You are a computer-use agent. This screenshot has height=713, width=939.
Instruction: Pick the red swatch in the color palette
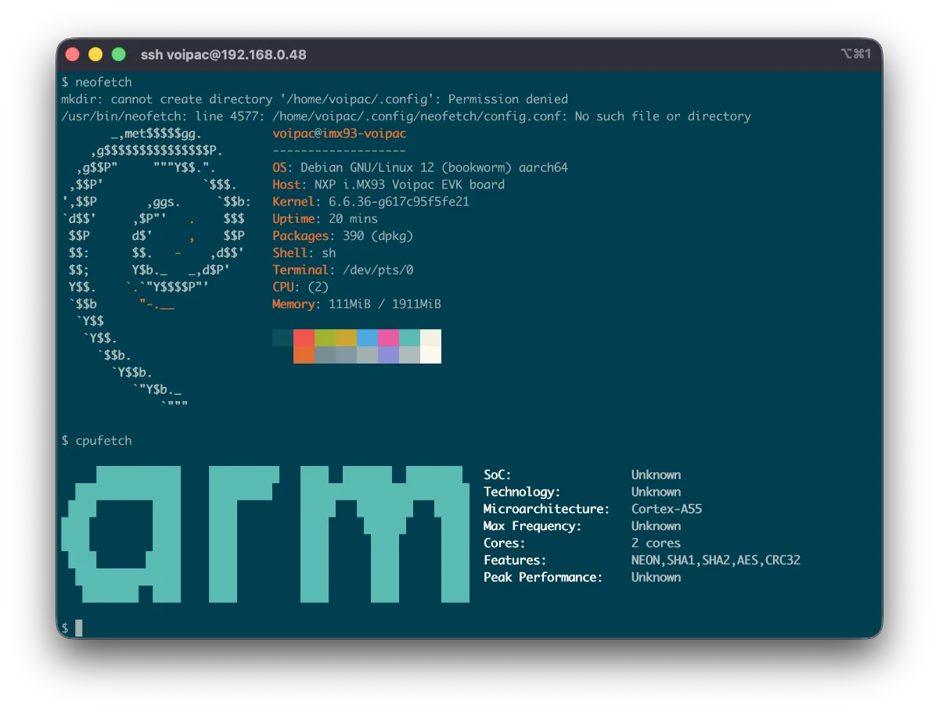(304, 338)
